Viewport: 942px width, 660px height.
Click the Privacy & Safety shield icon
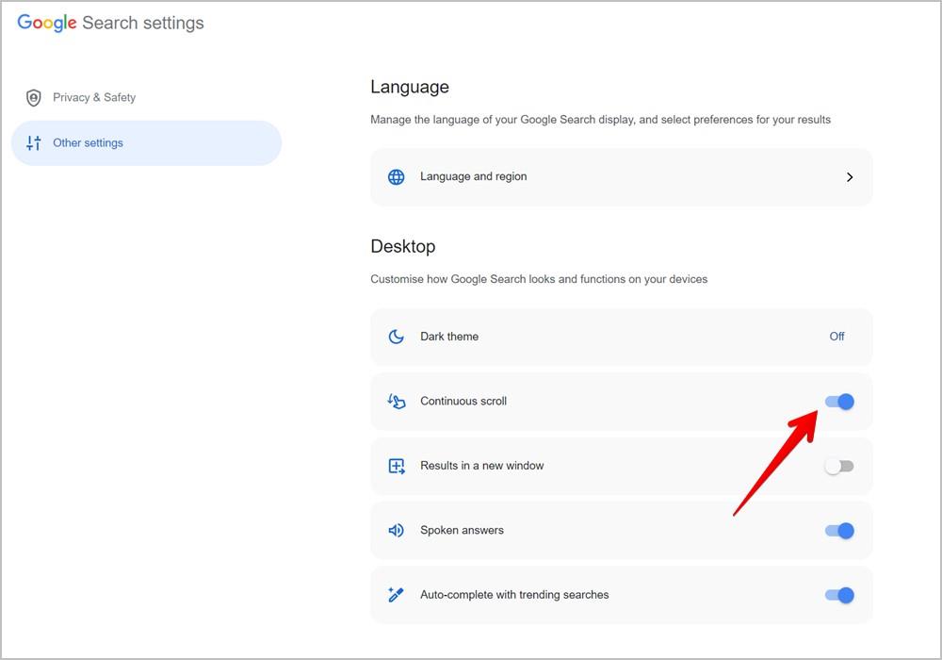click(x=34, y=97)
